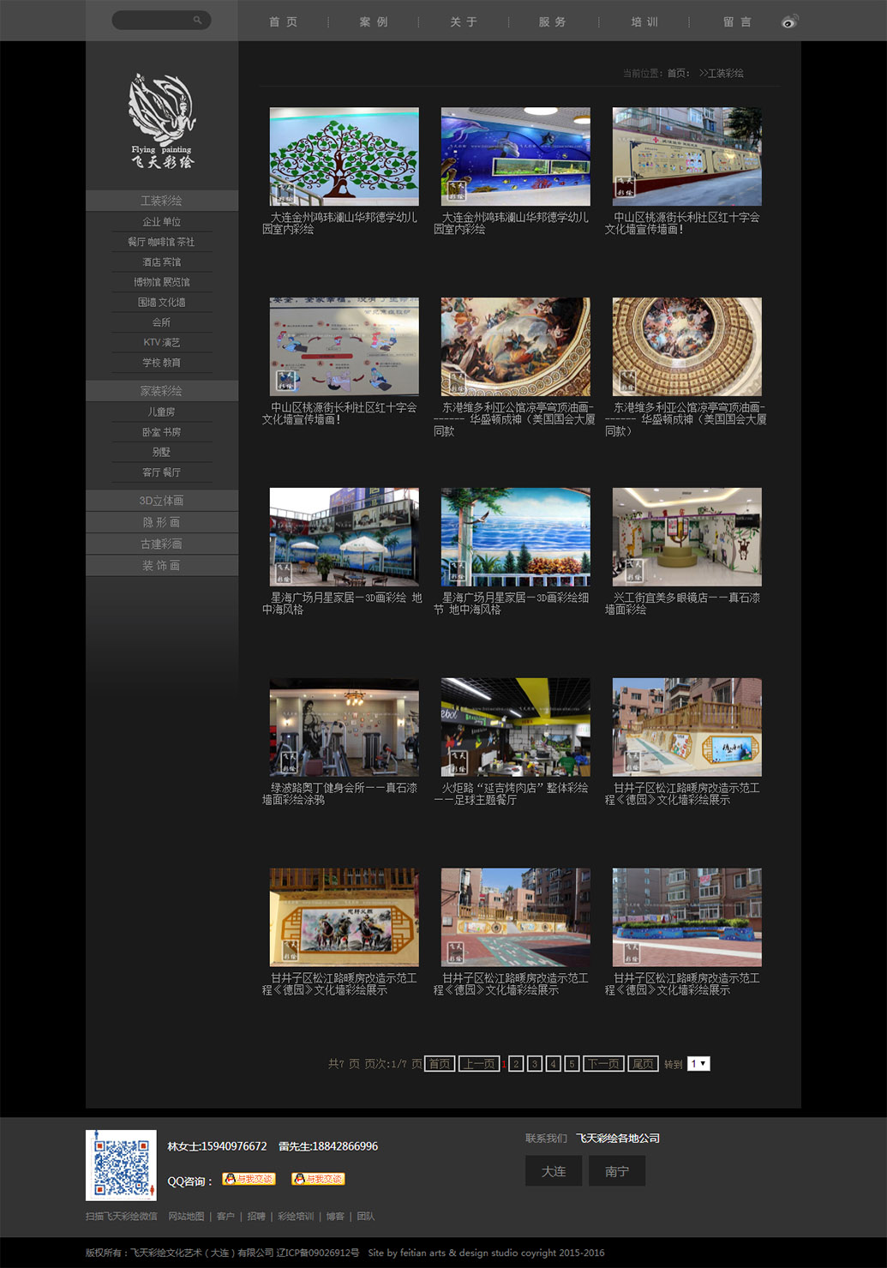Open first QQ chat button
This screenshot has height=1268, width=887.
coord(249,1179)
